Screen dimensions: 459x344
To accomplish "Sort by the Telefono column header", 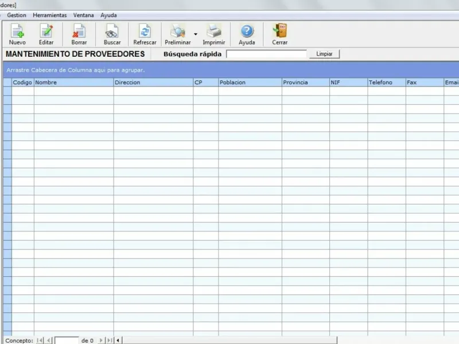I will click(387, 82).
